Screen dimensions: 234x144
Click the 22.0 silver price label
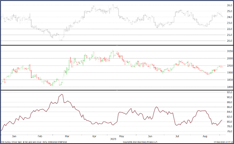pos(229,29)
